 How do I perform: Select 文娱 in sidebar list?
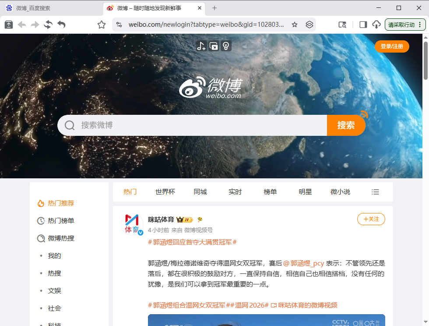point(54,291)
